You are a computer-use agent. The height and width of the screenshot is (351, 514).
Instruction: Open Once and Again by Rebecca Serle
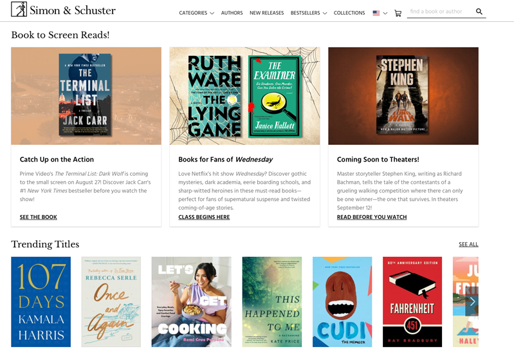(x=111, y=302)
